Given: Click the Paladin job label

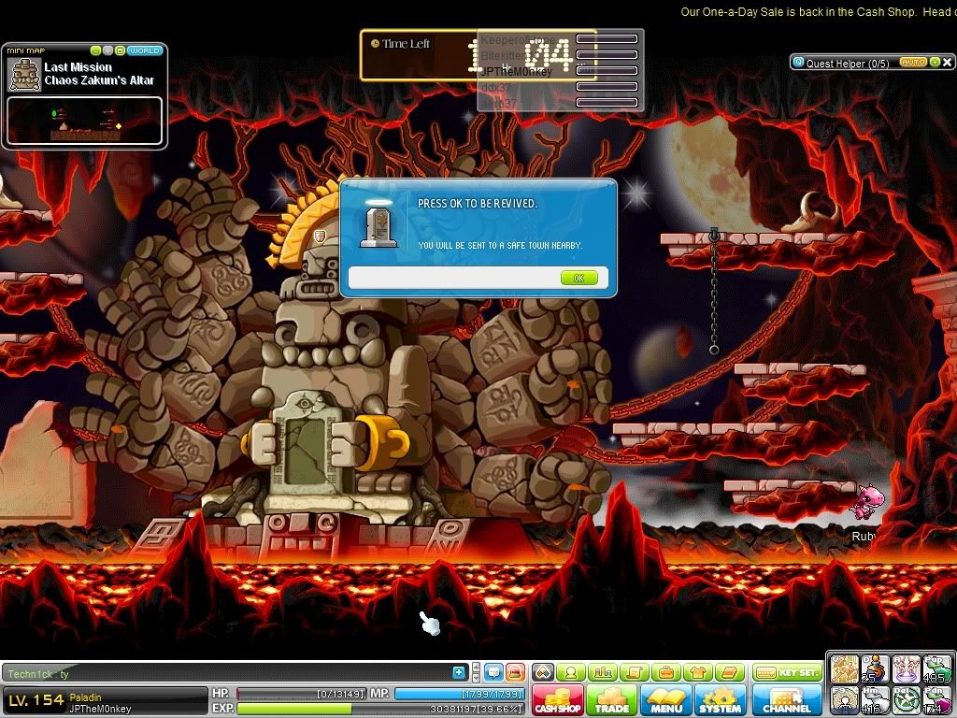Looking at the screenshot, I should [x=85, y=697].
